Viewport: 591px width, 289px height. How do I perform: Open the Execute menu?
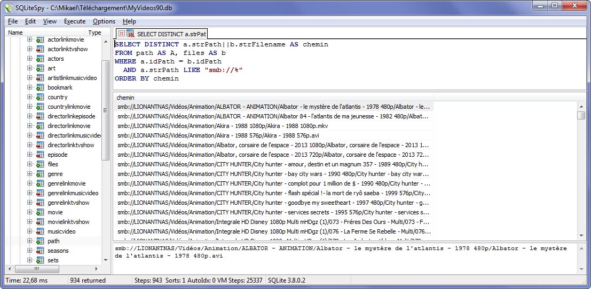coord(75,21)
